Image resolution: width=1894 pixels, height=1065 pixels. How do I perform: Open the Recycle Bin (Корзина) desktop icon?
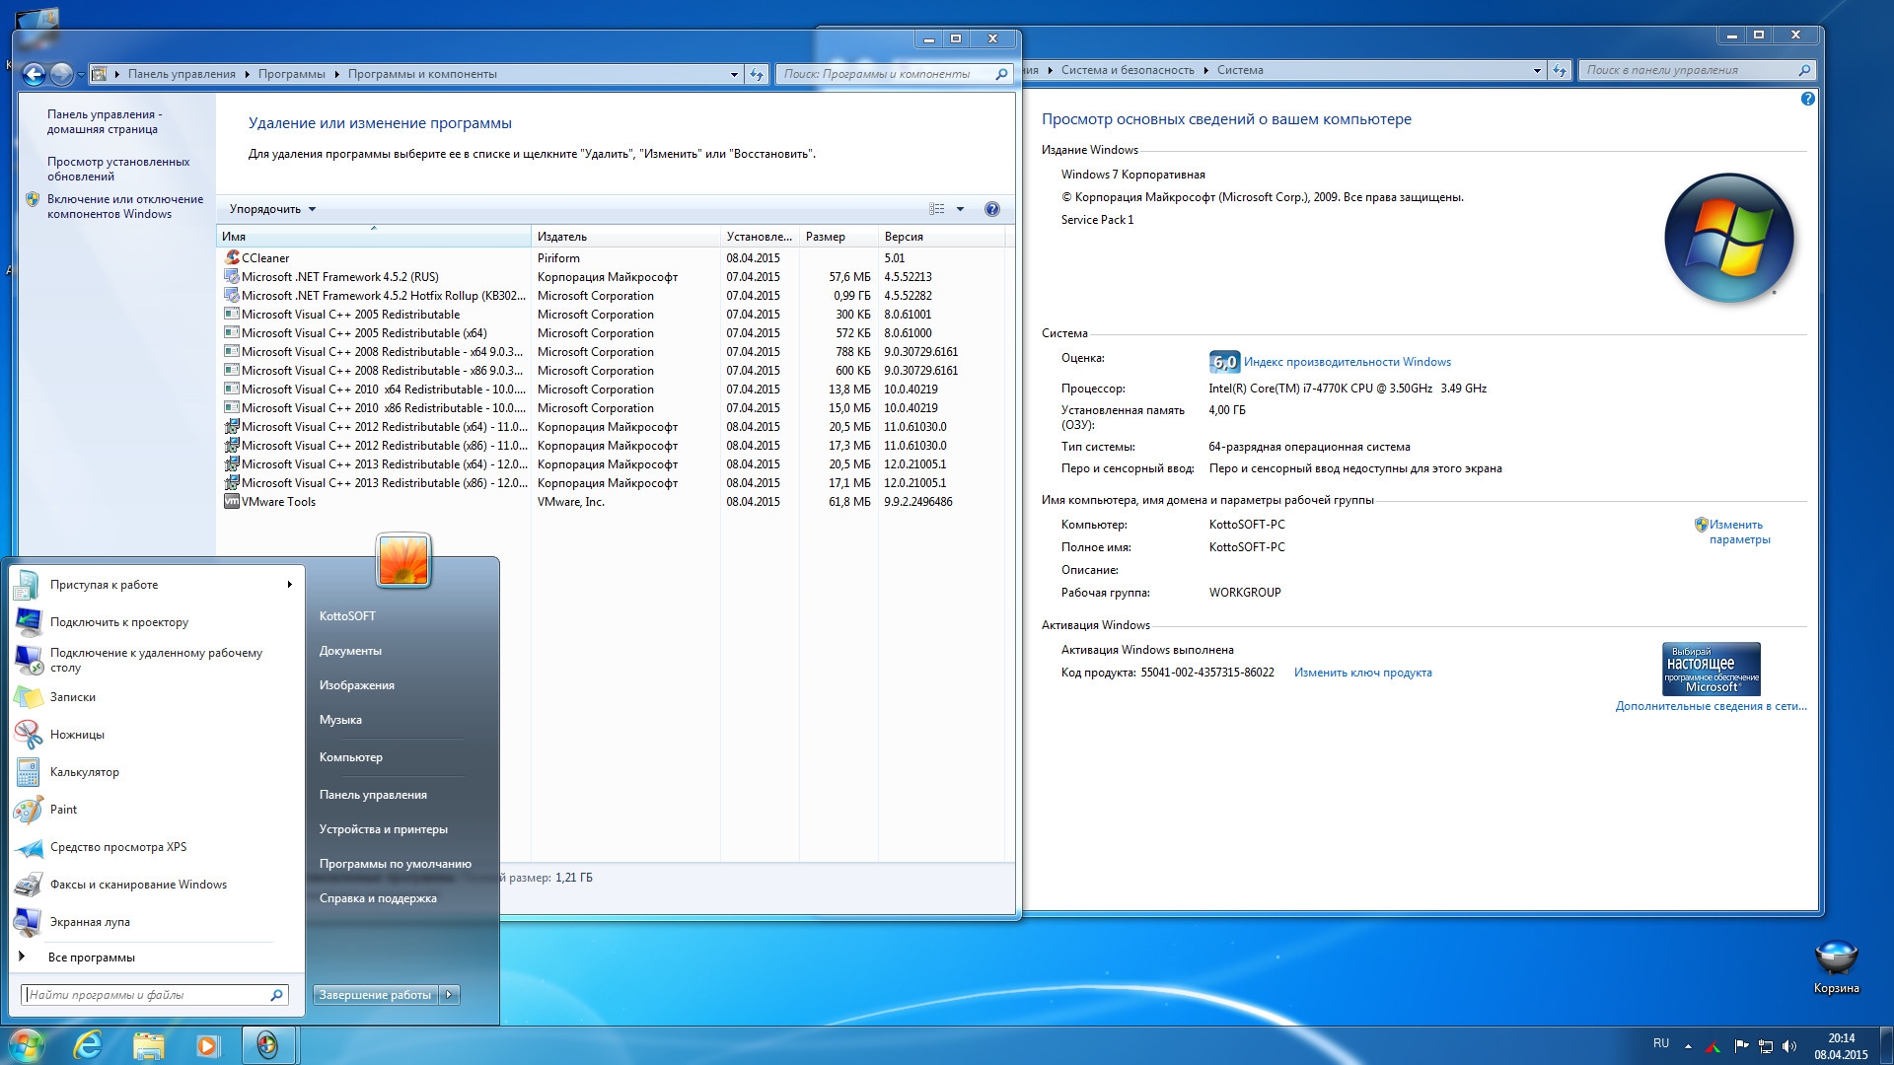pos(1836,966)
